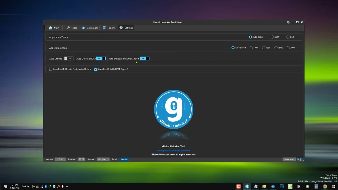Open the Action Center notifications icon

[x=6, y=187]
